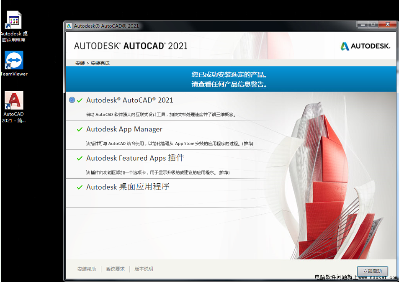This screenshot has width=399, height=282.
Task: Click the 请查看任何产品信息警告 banner line
Action: (x=229, y=84)
